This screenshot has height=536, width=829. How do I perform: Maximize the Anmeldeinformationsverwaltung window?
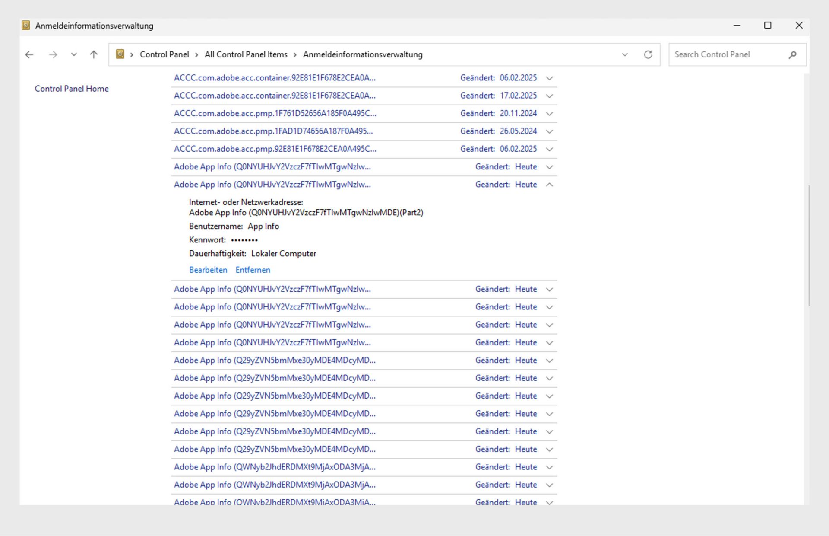[768, 26]
